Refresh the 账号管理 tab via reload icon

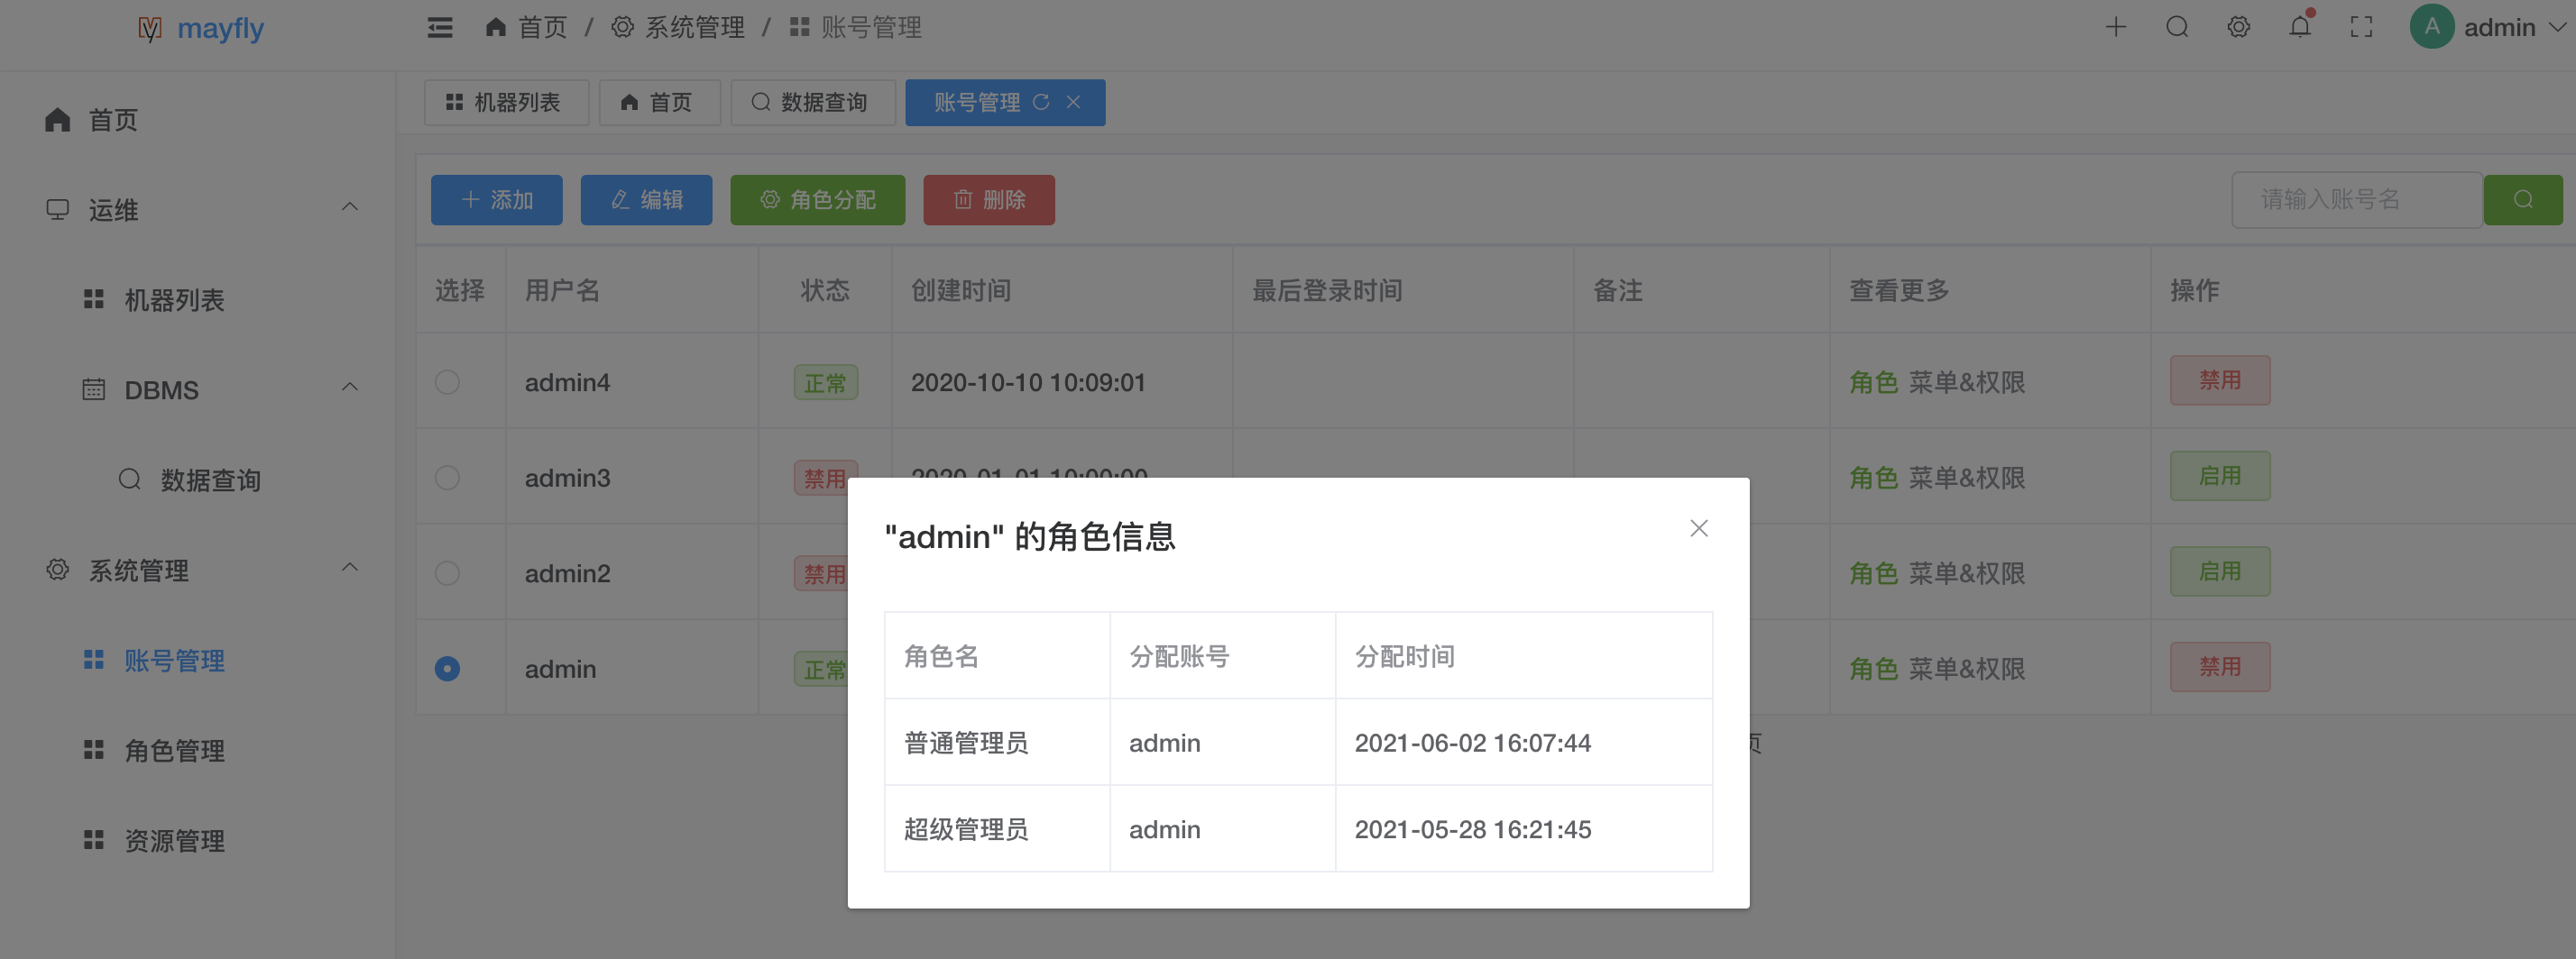tap(1041, 102)
